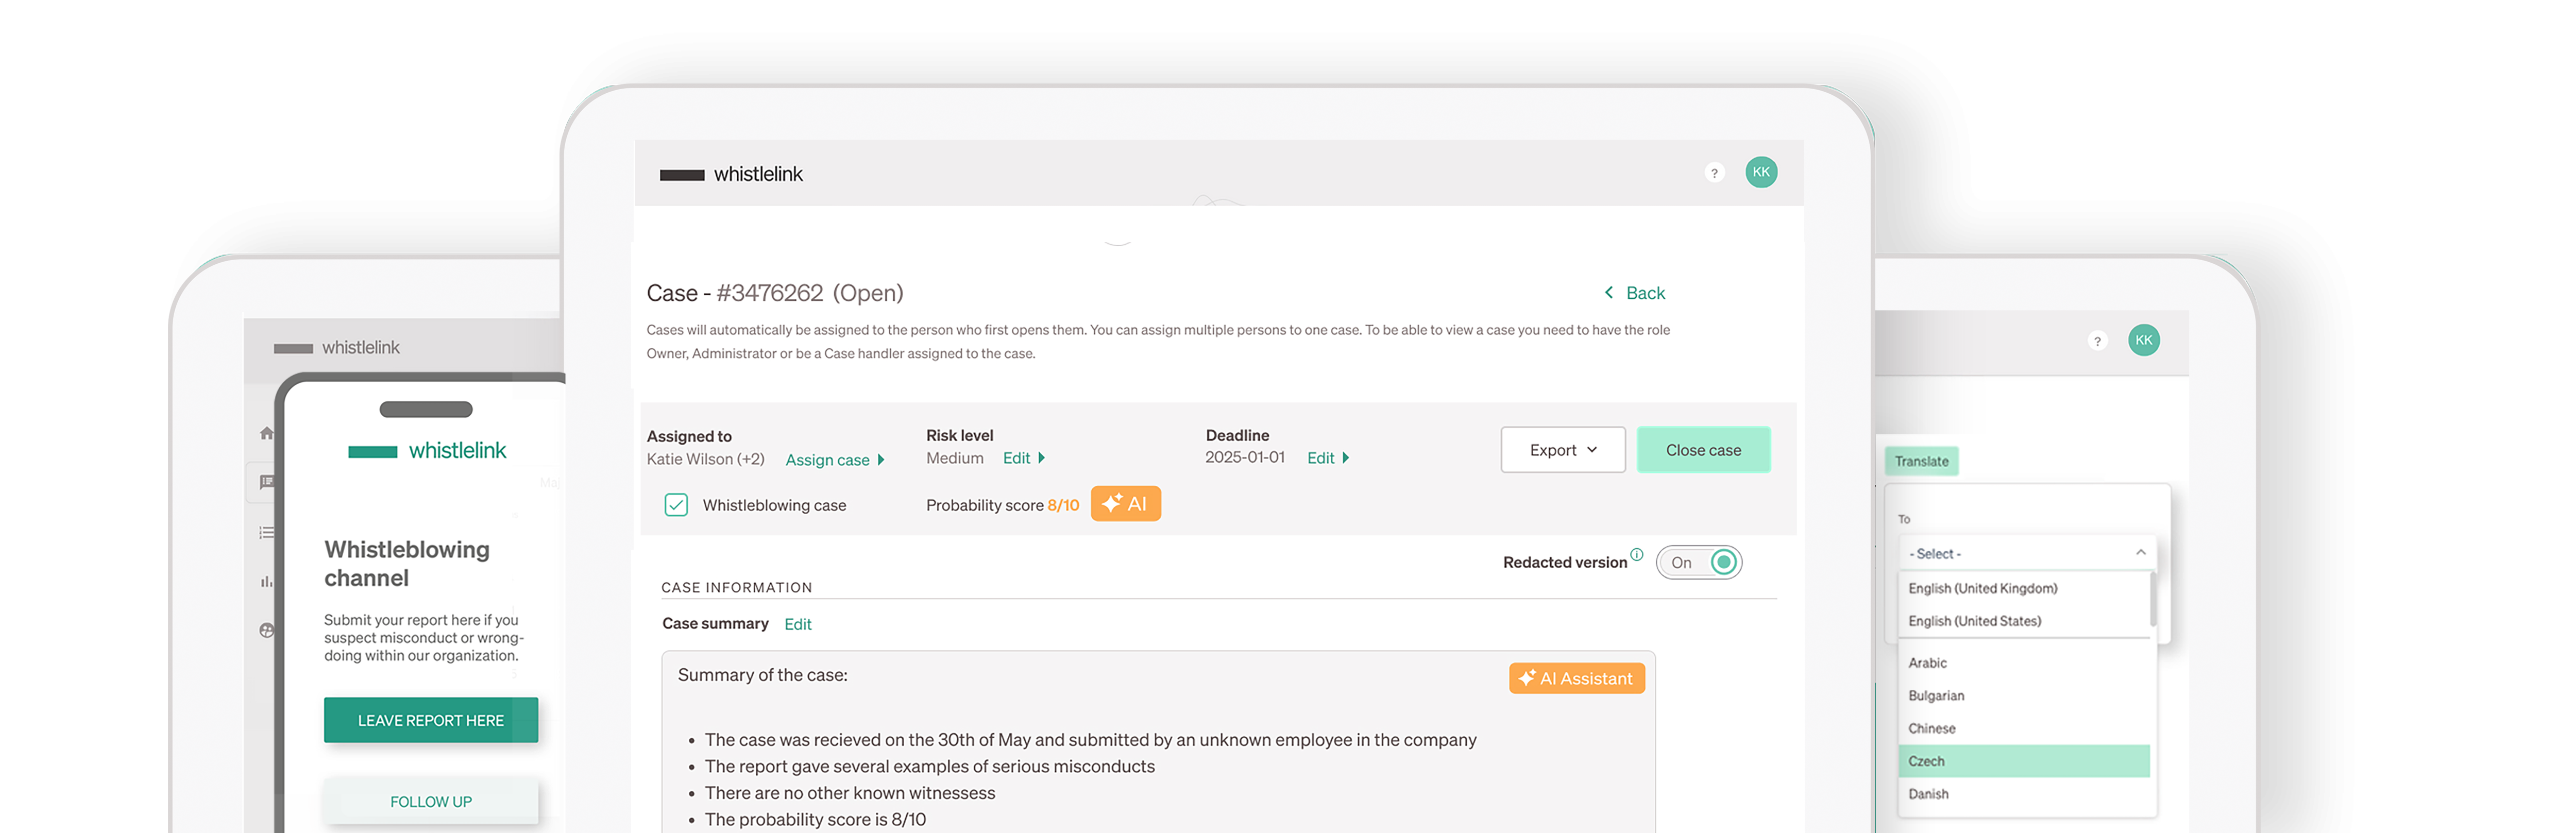
Task: Collapse the - Select - language dropdown
Action: point(2027,553)
